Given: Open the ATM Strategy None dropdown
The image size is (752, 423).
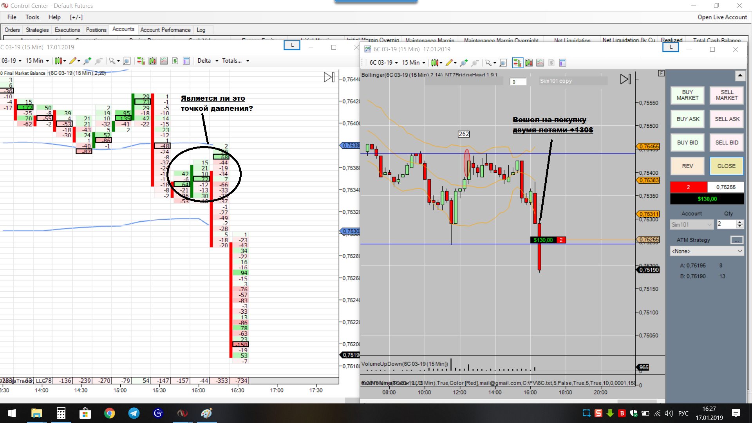Looking at the screenshot, I should (707, 251).
